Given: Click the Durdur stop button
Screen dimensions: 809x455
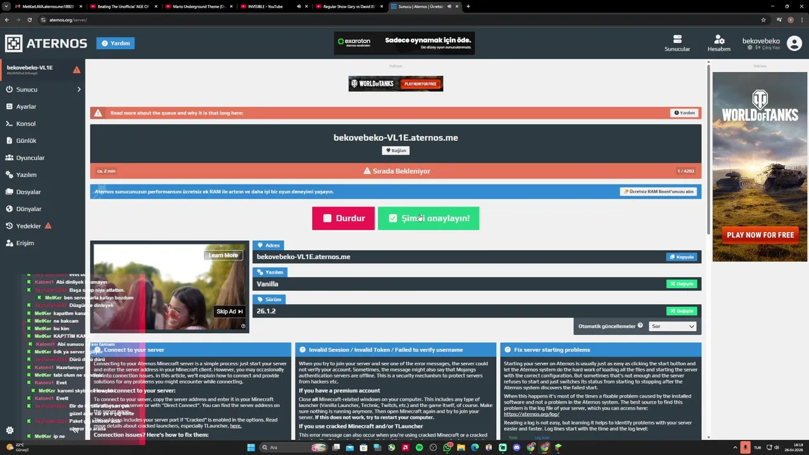Looking at the screenshot, I should click(x=343, y=218).
